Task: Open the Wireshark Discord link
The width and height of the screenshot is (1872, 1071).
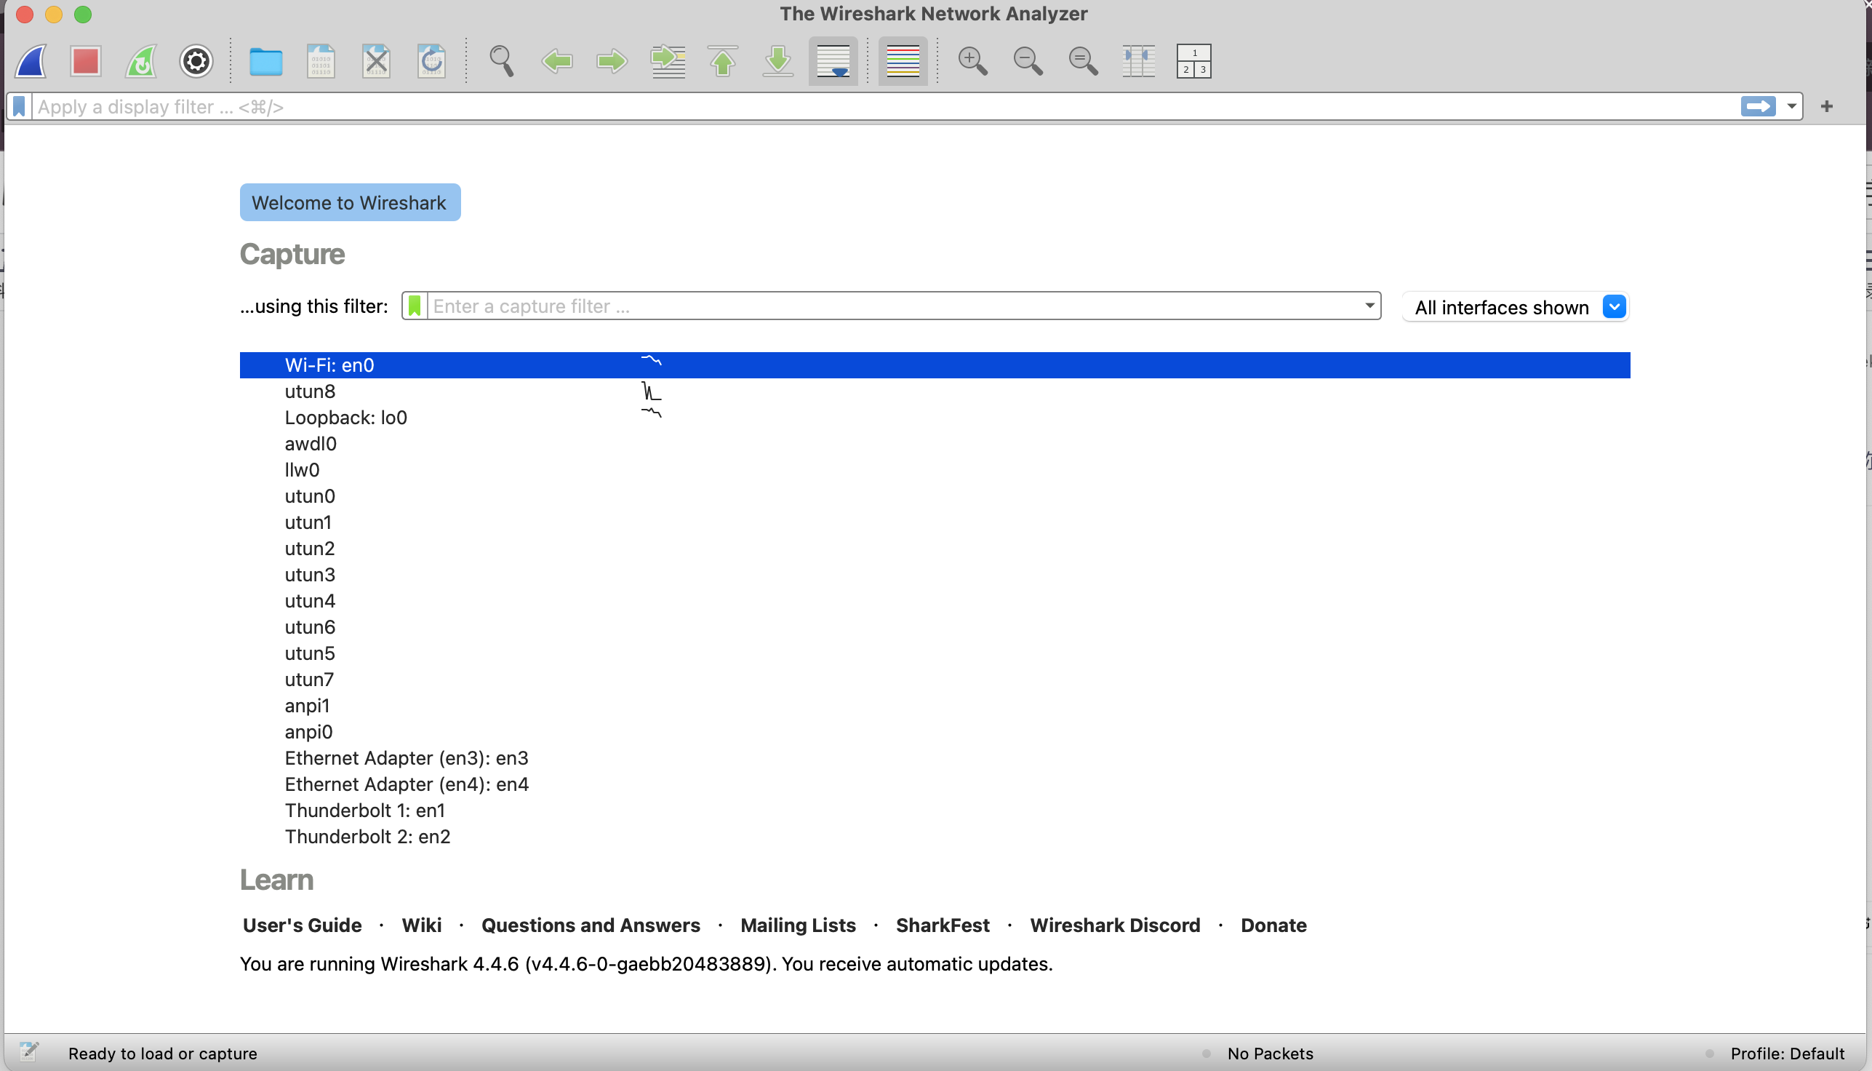Action: [x=1115, y=925]
